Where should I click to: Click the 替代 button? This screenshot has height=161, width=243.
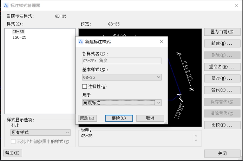click(x=222, y=90)
